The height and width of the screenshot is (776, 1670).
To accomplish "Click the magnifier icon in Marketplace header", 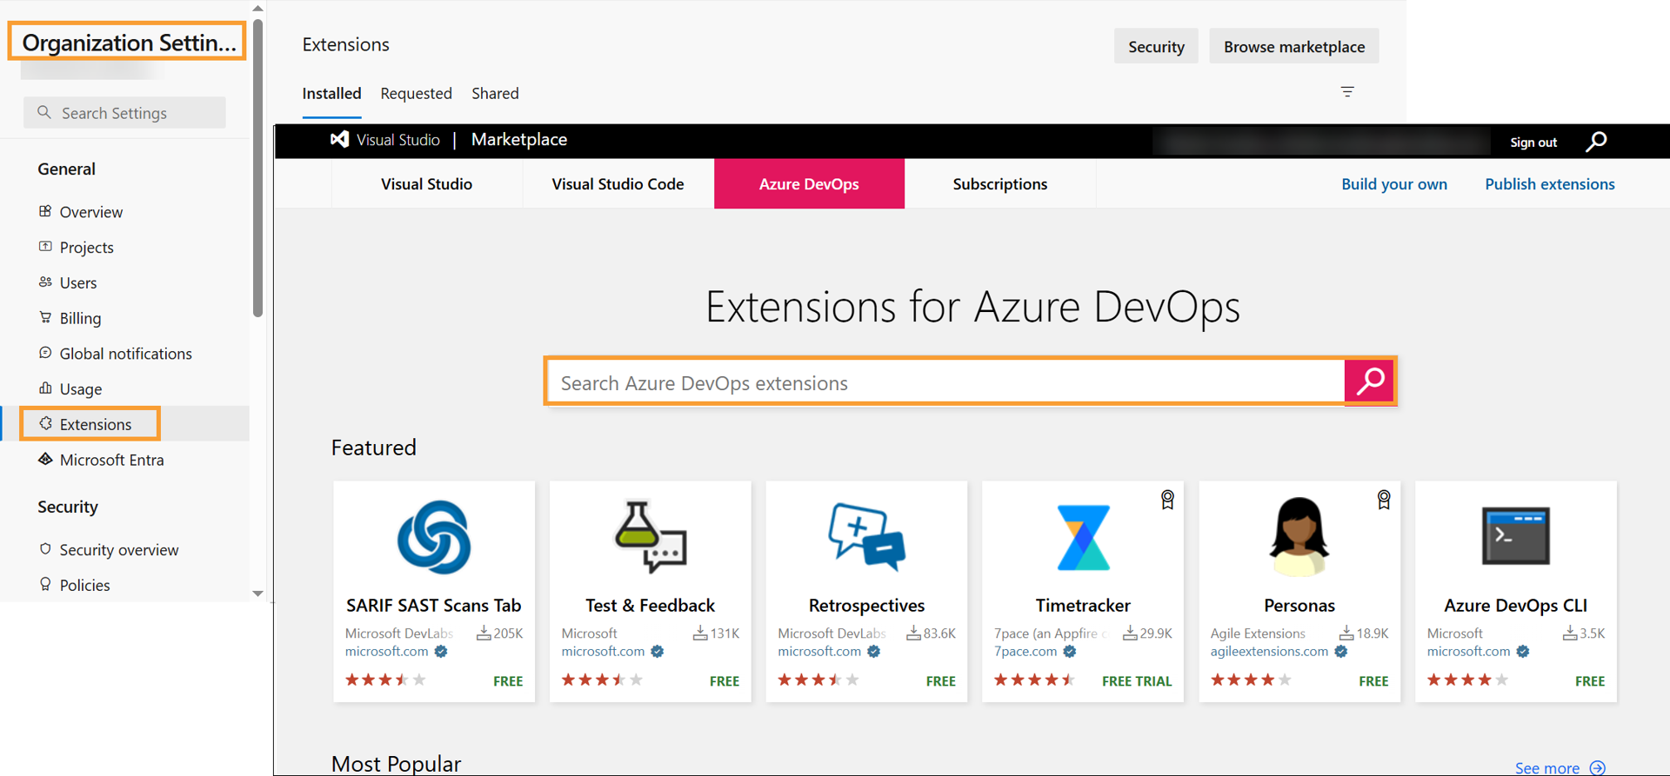I will (x=1596, y=142).
